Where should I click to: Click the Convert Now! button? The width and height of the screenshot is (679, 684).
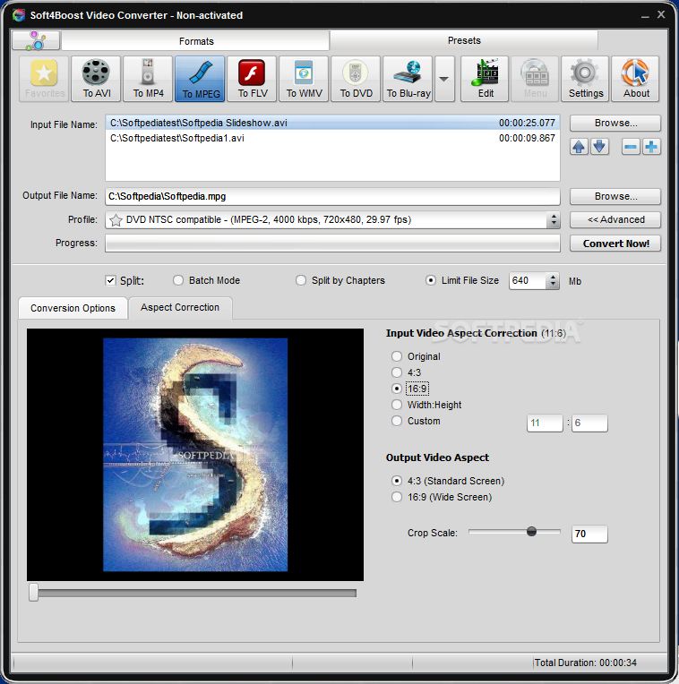(615, 244)
